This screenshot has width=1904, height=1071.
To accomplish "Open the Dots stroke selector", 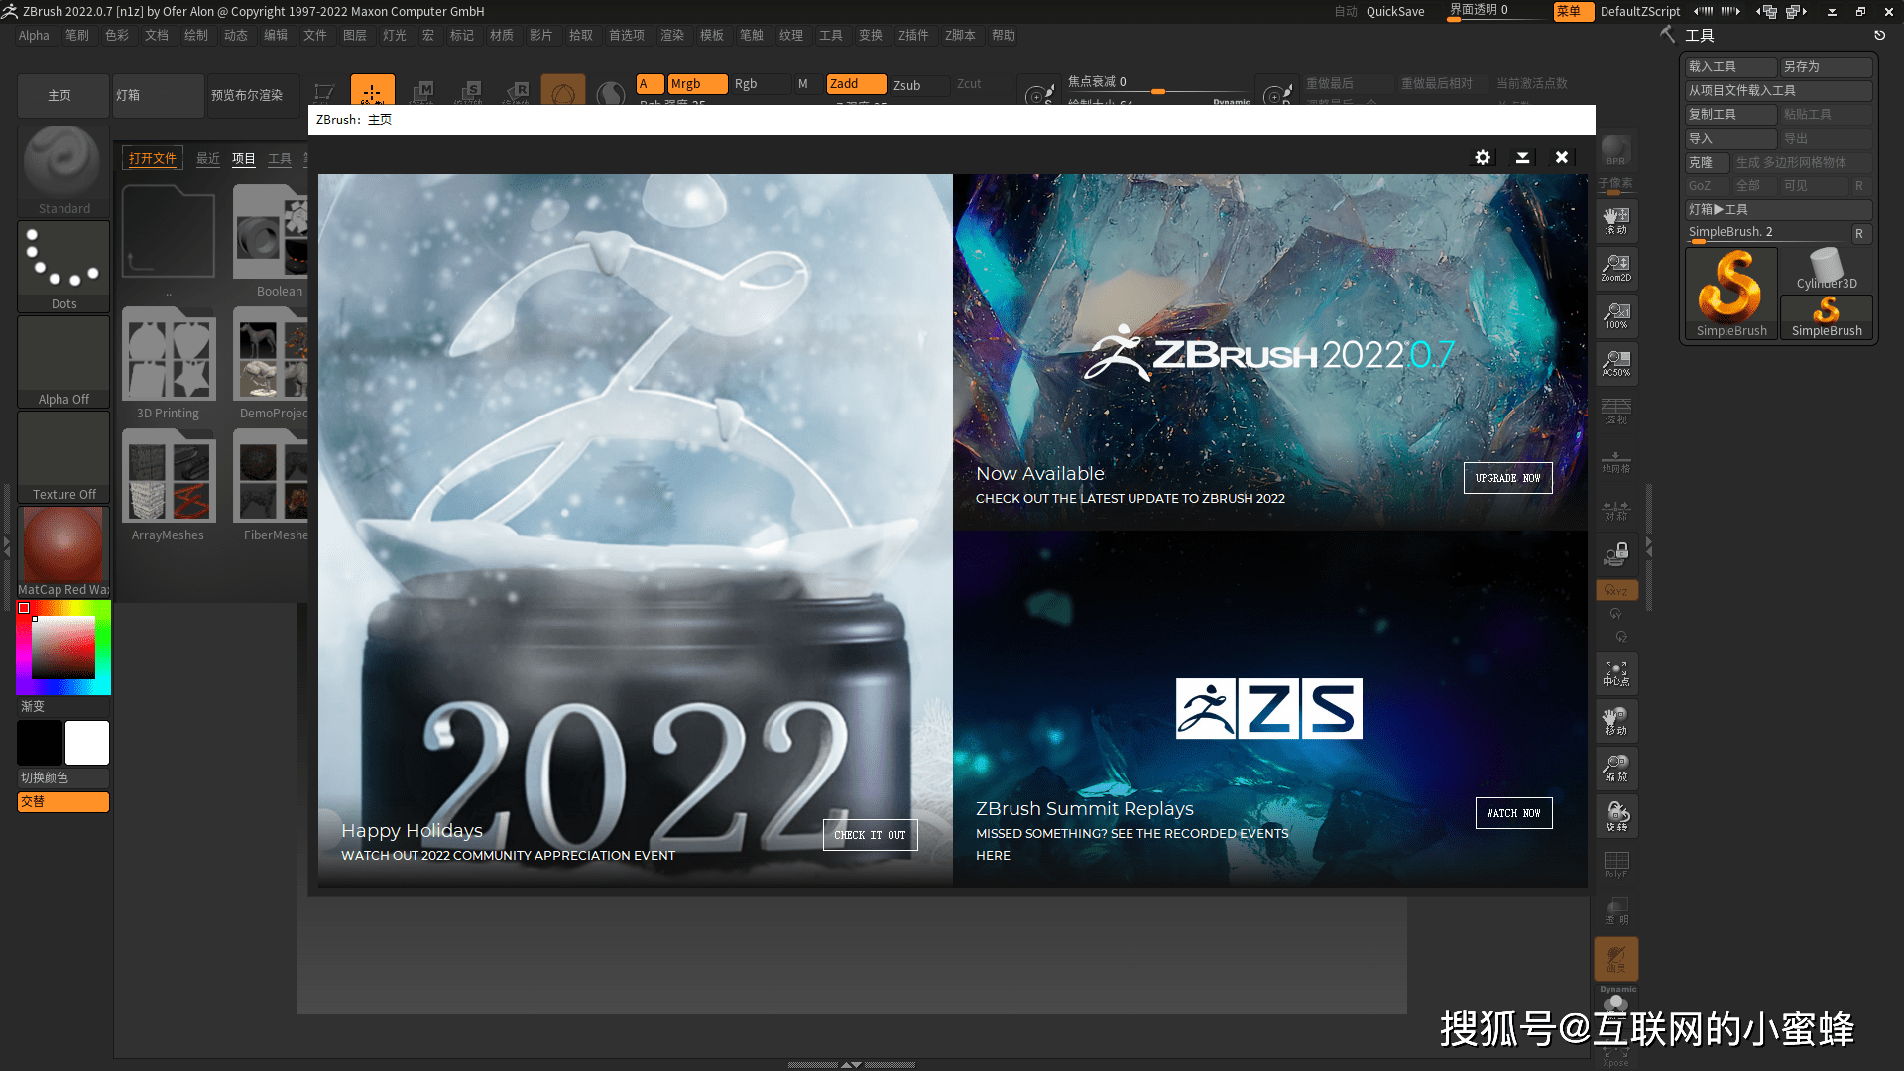I will 63,266.
